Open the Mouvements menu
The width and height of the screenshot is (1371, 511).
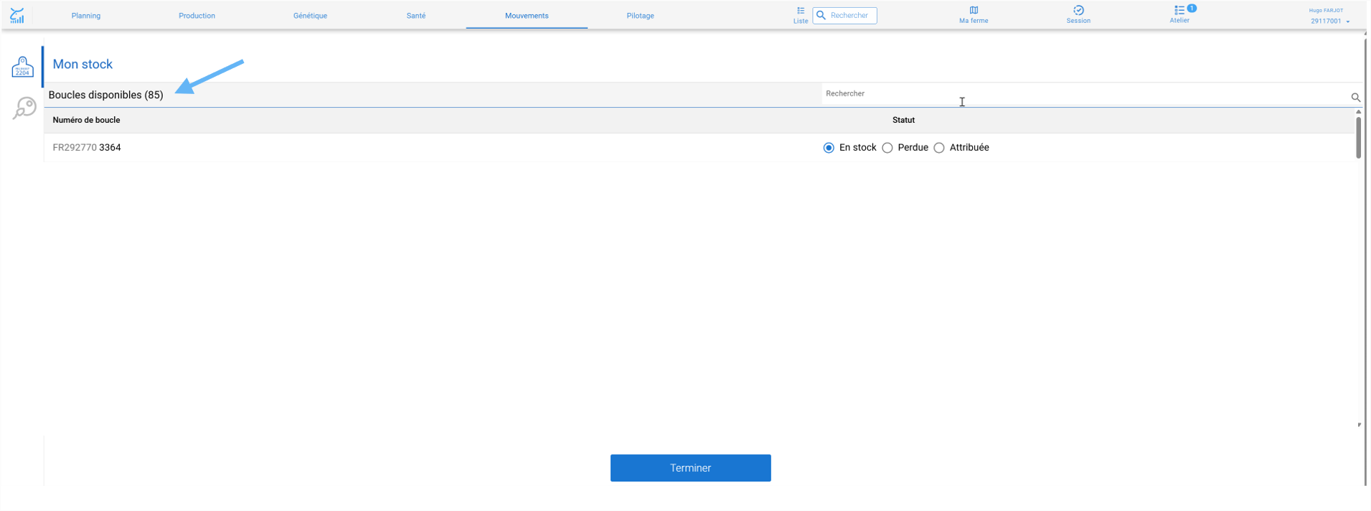[527, 16]
